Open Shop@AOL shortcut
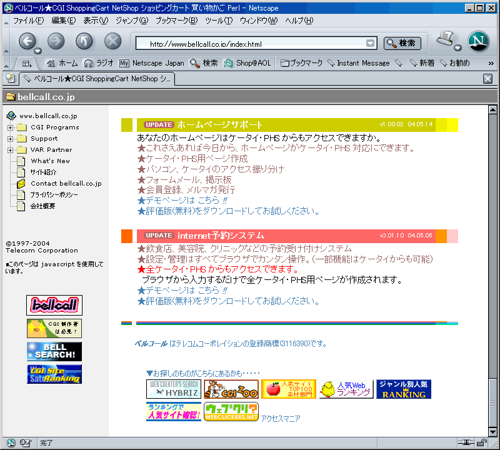500x450 pixels. (x=247, y=63)
